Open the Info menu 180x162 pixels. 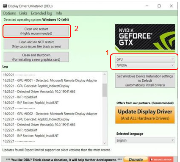click(59, 13)
